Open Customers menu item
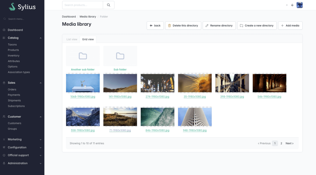 [x=15, y=123]
